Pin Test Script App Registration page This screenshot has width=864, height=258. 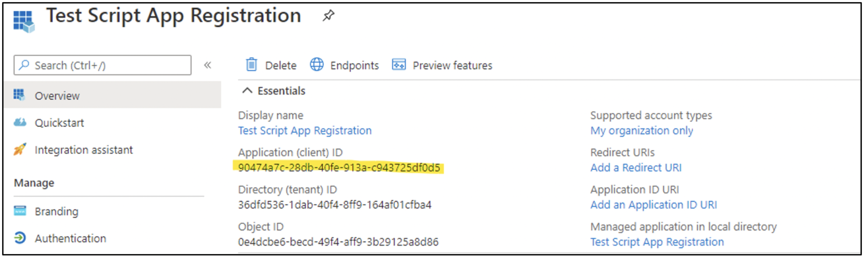coord(328,17)
